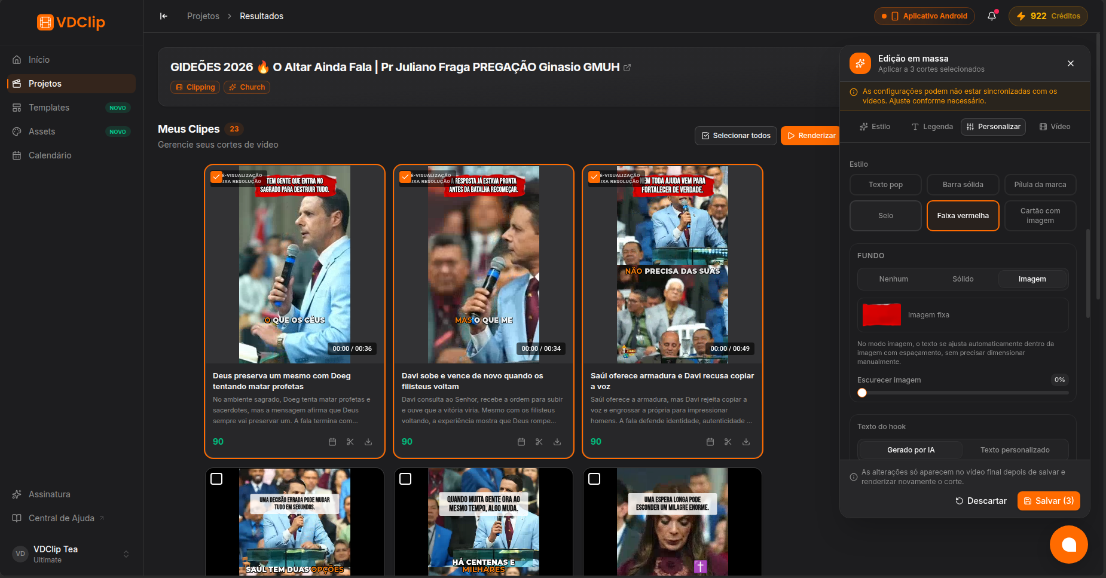This screenshot has width=1106, height=578.
Task: Choose the Cartão com imagem style
Action: 1040,216
